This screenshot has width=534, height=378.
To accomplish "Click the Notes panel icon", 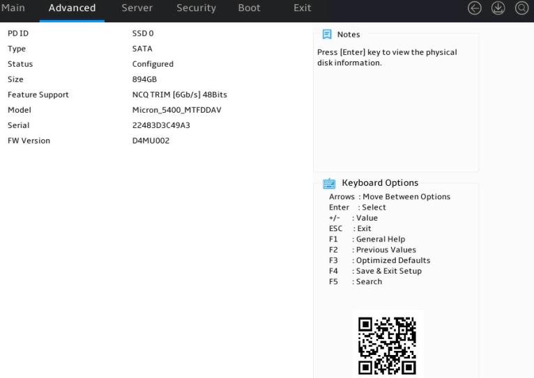I will pos(327,34).
